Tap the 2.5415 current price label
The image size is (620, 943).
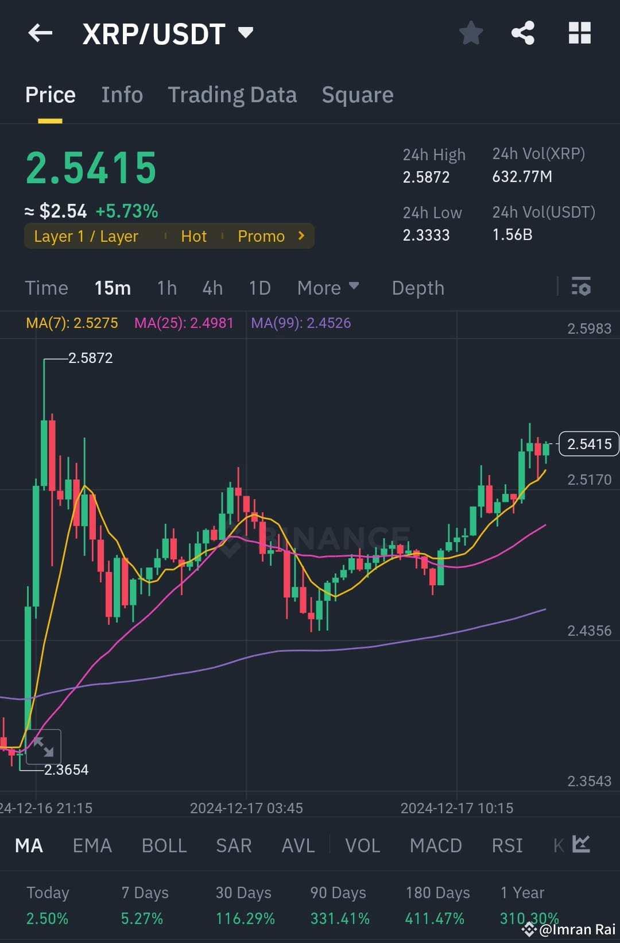(x=588, y=443)
